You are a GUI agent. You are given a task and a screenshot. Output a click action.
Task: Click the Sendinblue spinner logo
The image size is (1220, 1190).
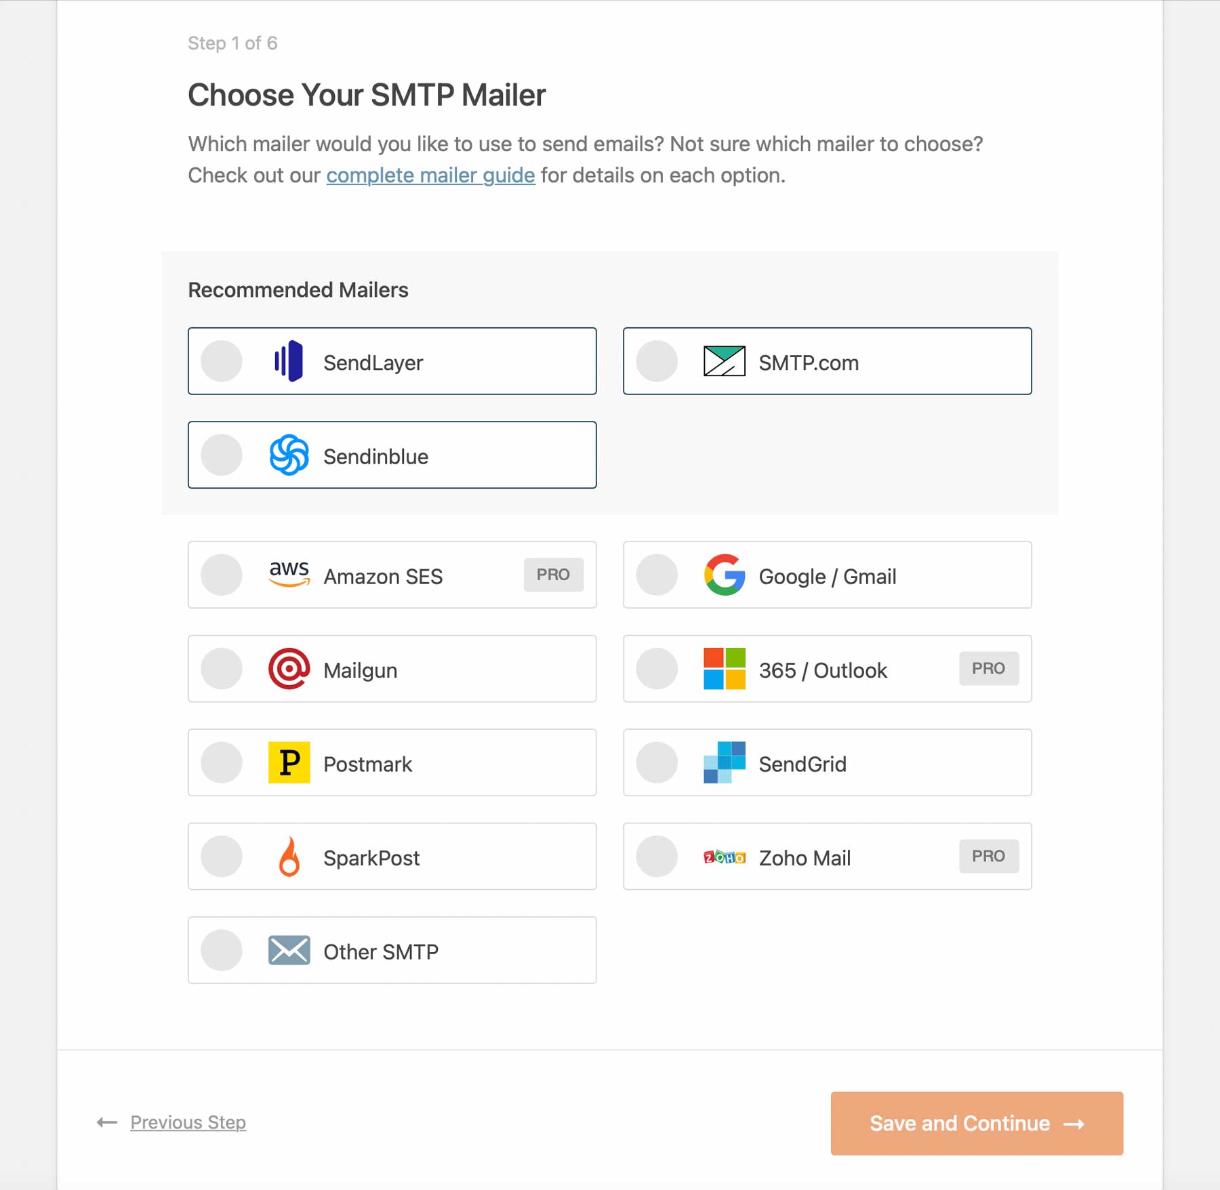click(x=290, y=455)
